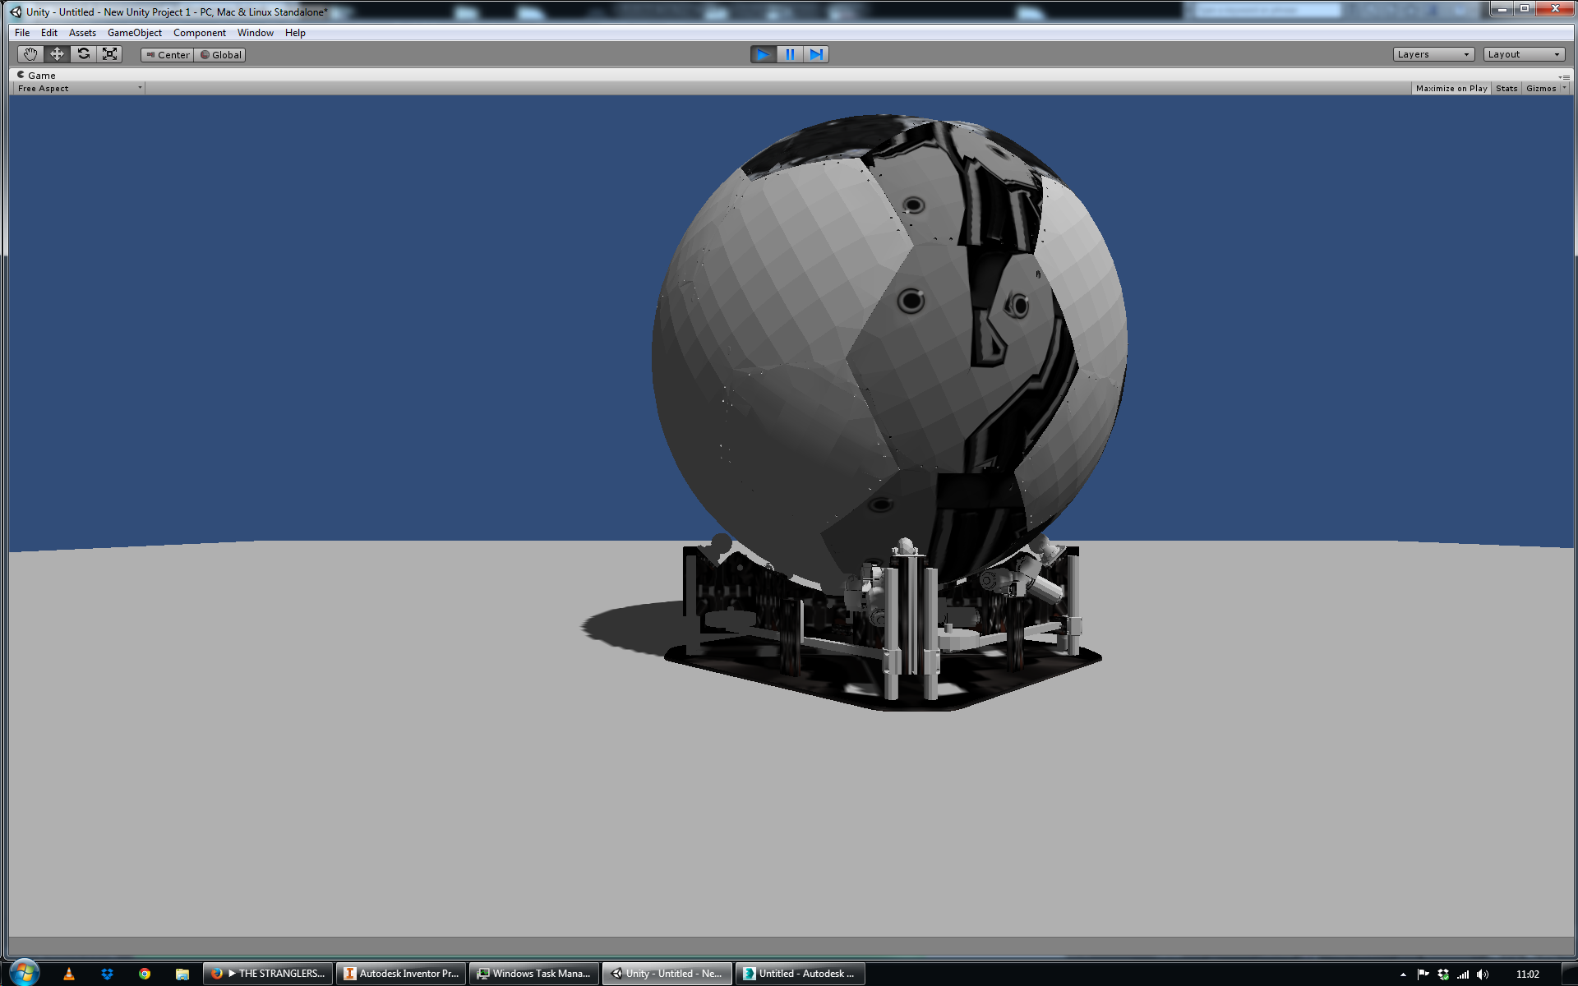
Task: Select the Rotate tool
Action: coord(83,54)
